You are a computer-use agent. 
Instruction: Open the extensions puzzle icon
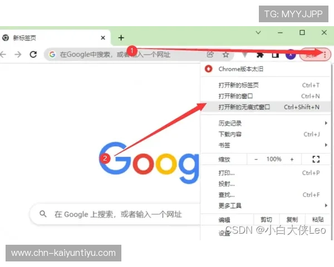(x=260, y=55)
